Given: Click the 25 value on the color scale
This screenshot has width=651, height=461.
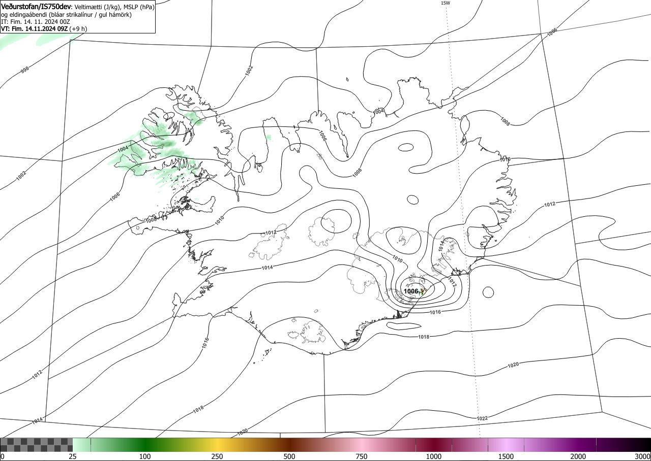Looking at the screenshot, I should click(x=73, y=456).
